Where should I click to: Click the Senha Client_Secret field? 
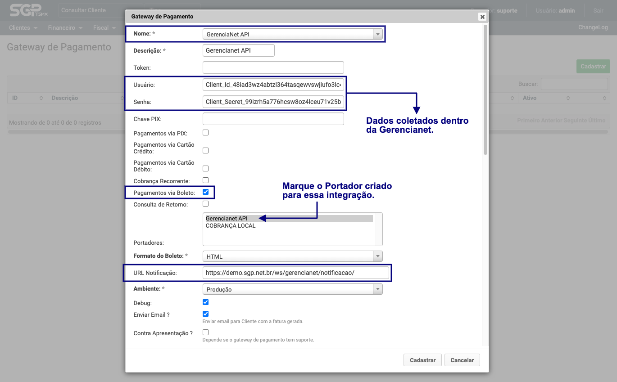pos(273,102)
